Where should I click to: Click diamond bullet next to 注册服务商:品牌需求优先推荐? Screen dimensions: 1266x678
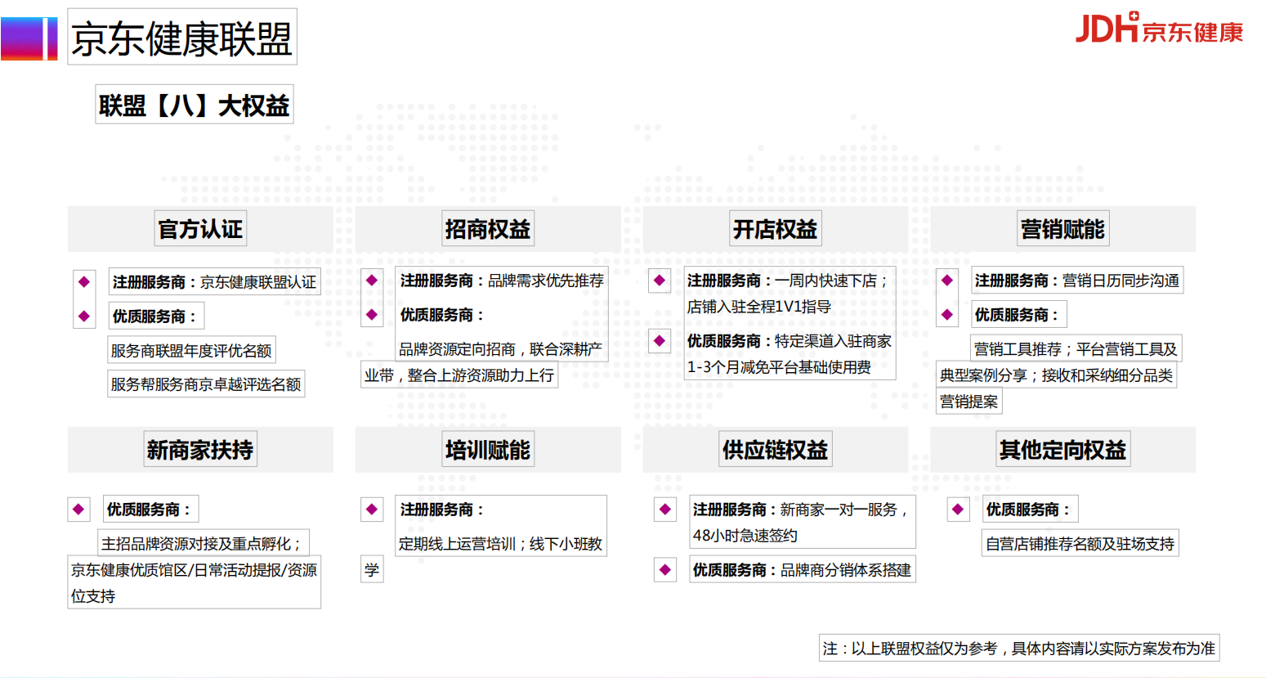tap(372, 281)
